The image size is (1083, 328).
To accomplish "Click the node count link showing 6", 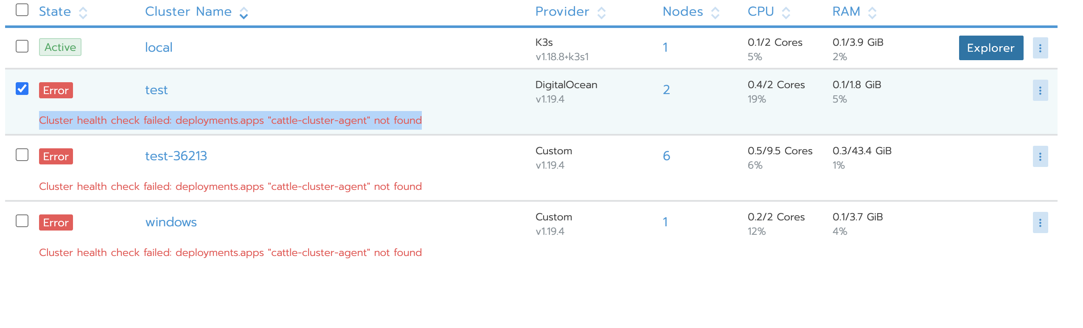I will click(666, 156).
